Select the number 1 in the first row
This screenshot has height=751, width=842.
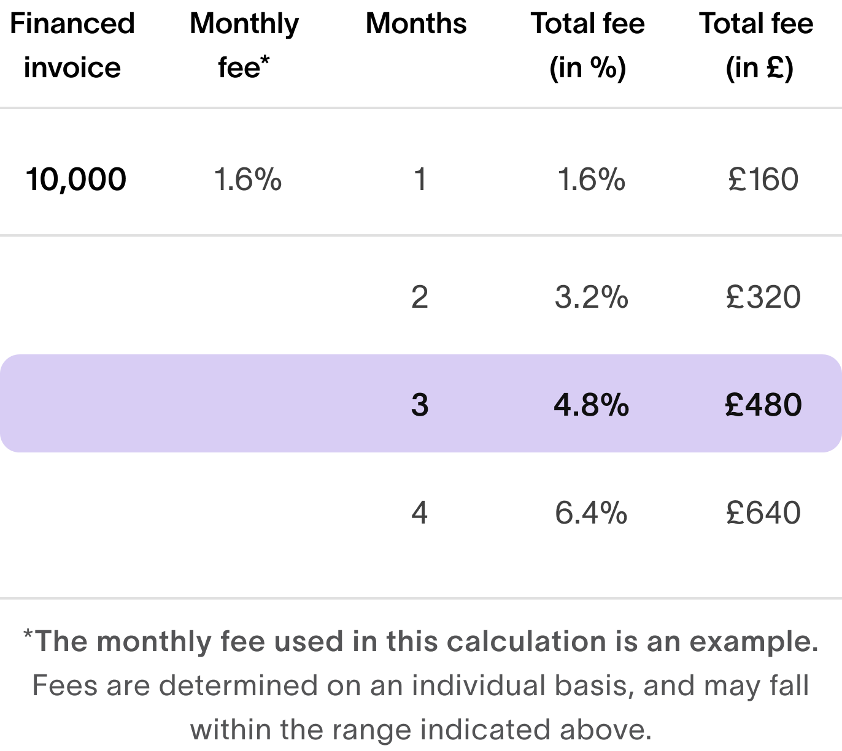point(420,180)
